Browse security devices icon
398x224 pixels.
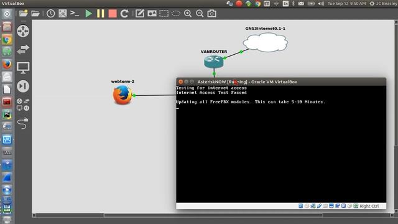(23, 86)
